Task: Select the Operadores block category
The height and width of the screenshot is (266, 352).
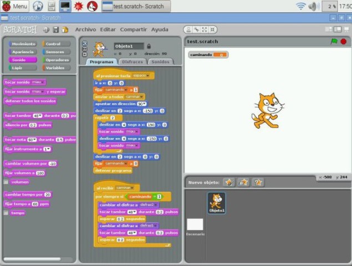Action: [x=57, y=60]
